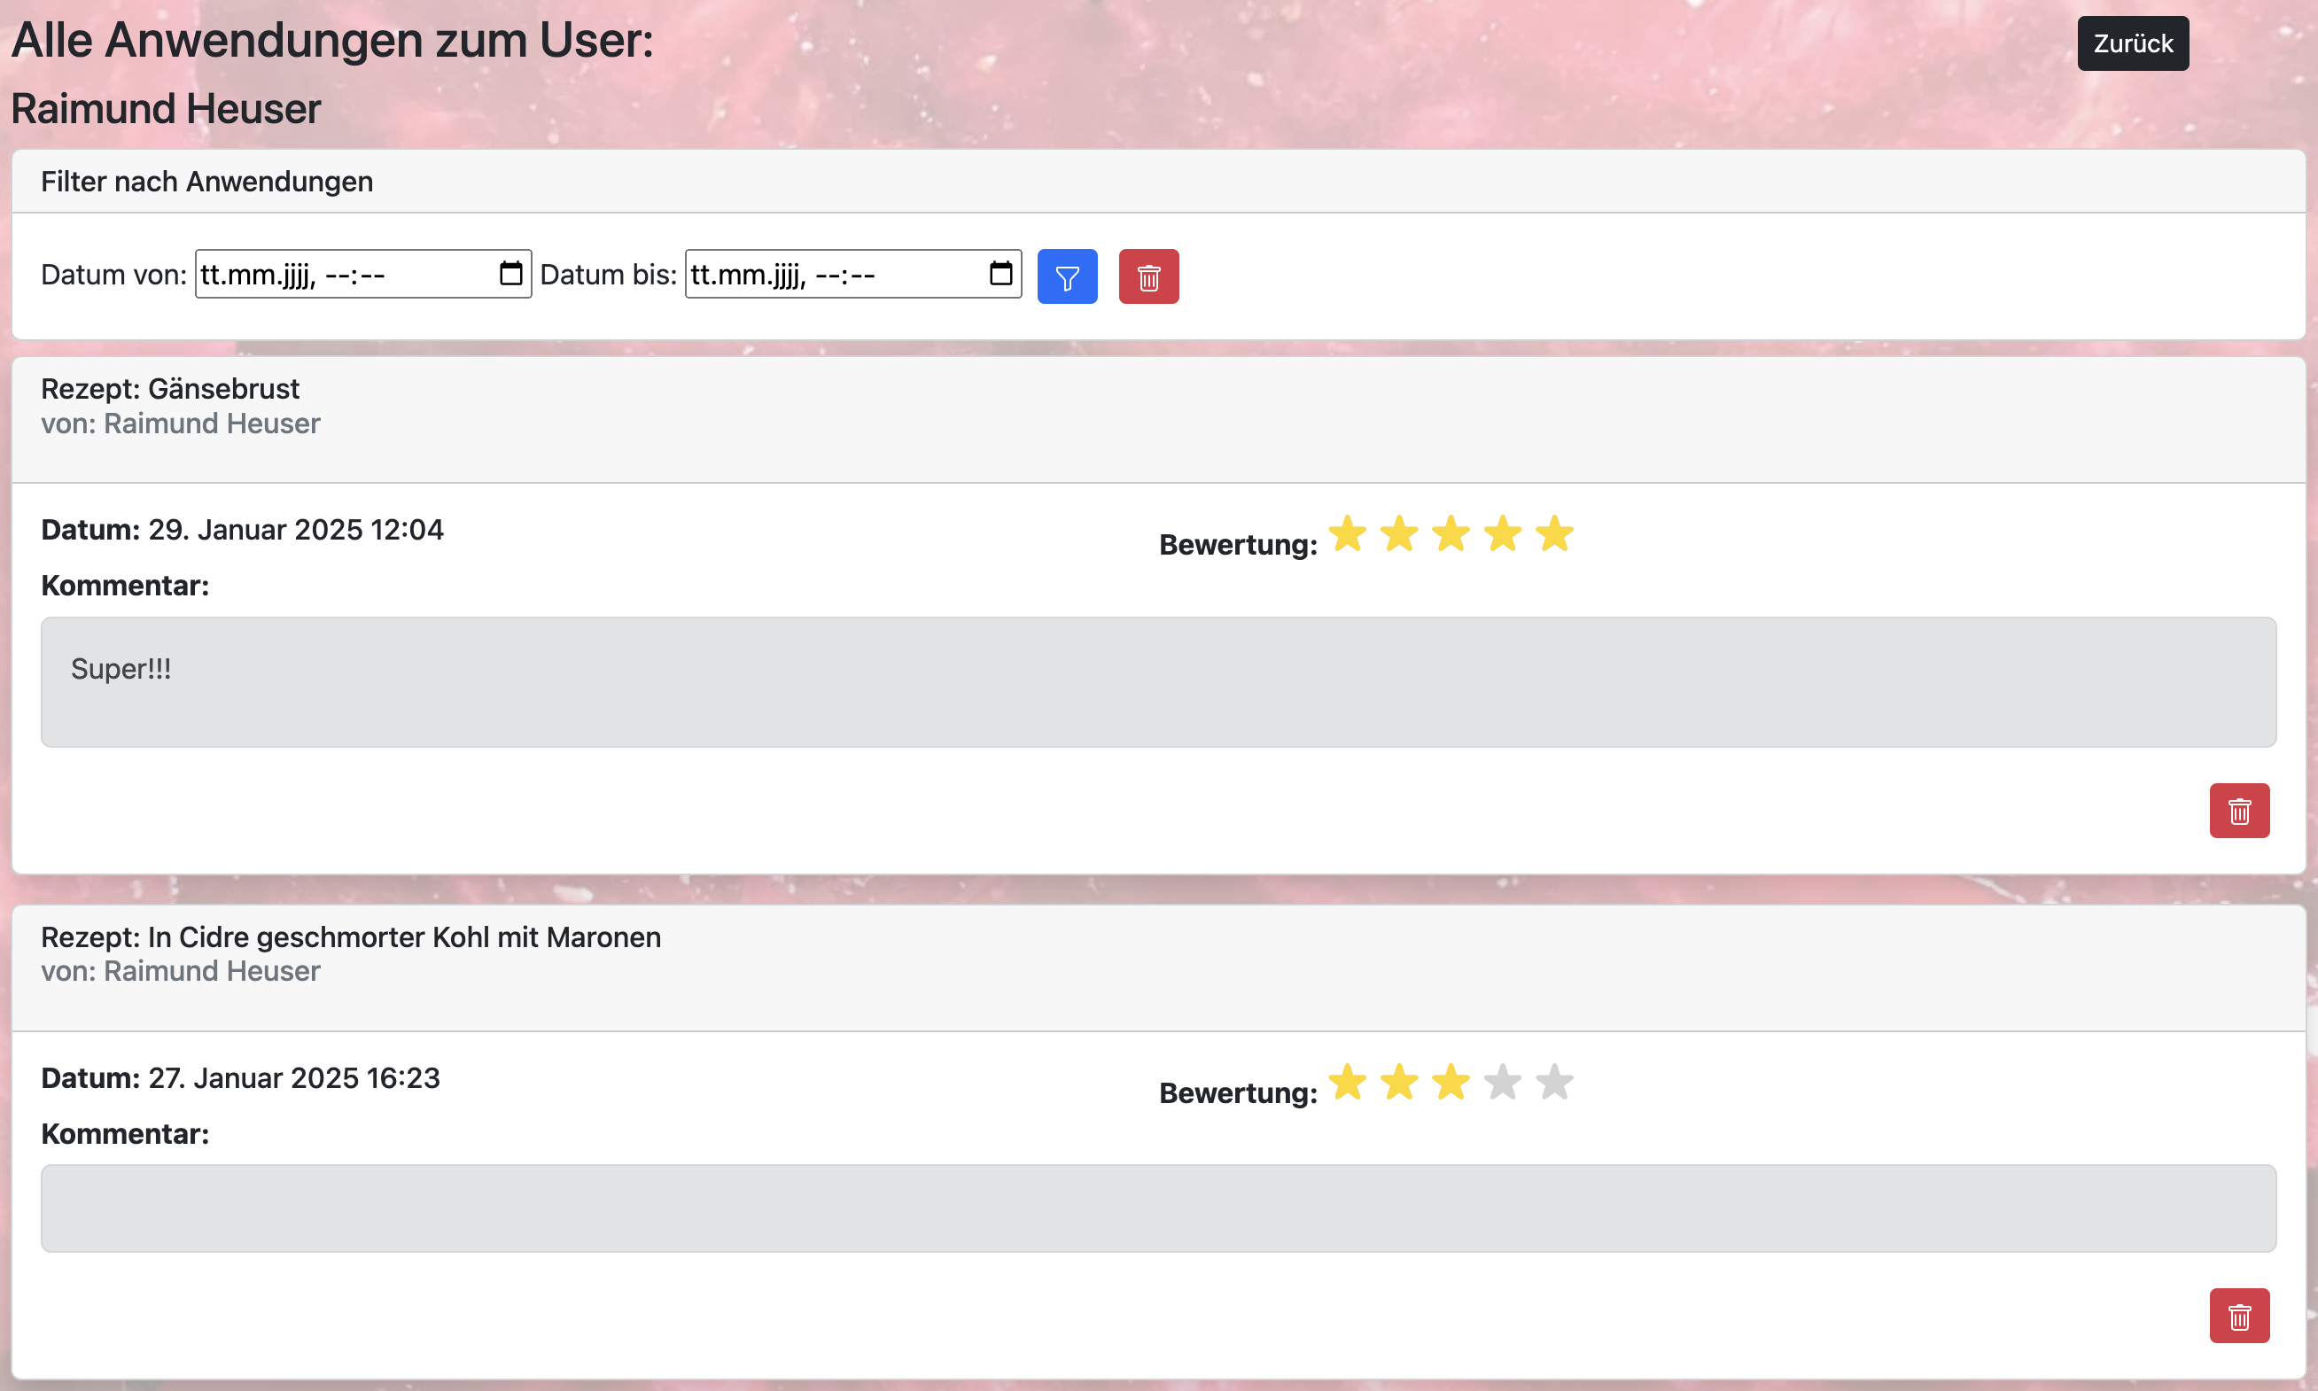Click the date '29. Januar 2025 12:04'
This screenshot has width=2318, height=1391.
[295, 530]
